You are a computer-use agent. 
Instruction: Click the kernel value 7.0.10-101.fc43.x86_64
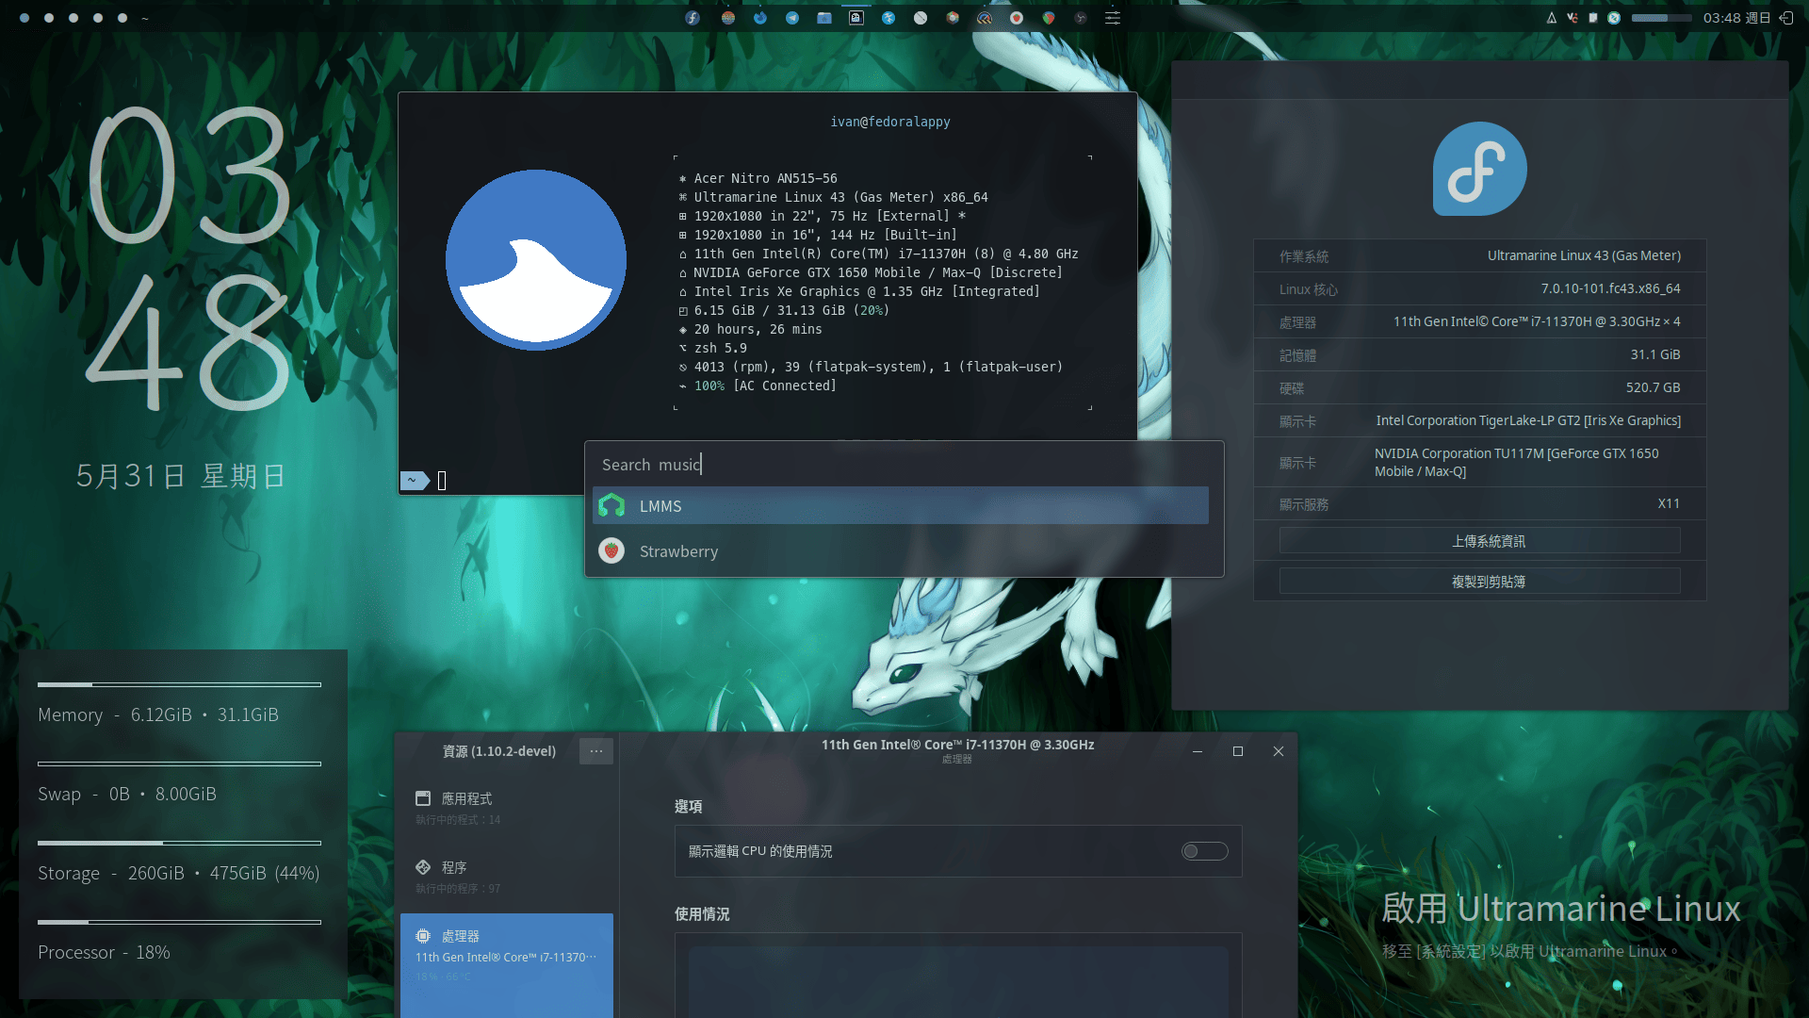coord(1611,288)
